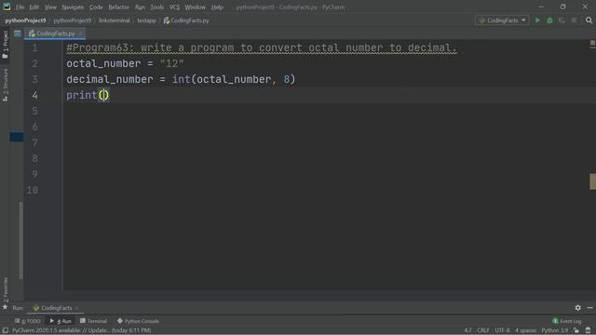Click the yellow warning stripe on the editor scrollbar
This screenshot has width=596, height=335.
click(592, 181)
